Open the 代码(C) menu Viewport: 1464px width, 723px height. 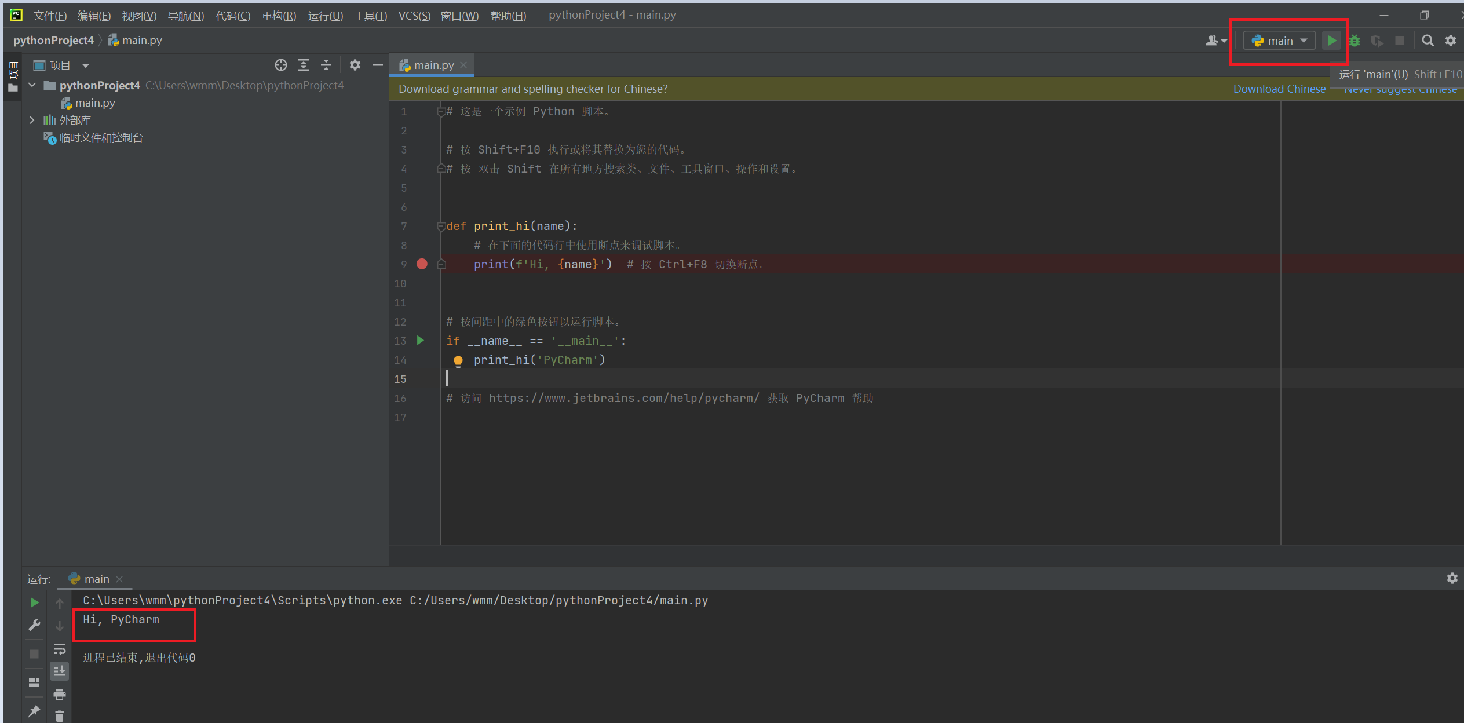[233, 16]
